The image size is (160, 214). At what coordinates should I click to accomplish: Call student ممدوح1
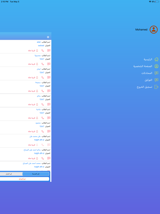point(43,64)
